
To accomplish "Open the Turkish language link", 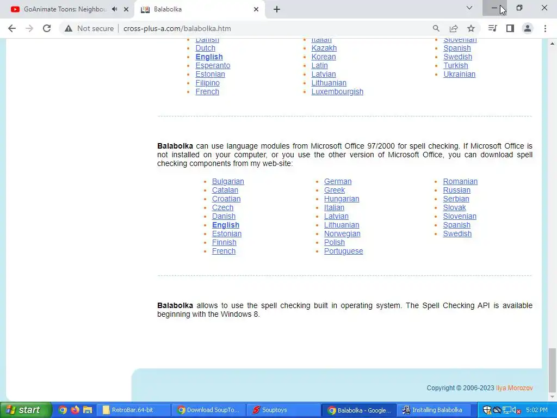I will (456, 65).
